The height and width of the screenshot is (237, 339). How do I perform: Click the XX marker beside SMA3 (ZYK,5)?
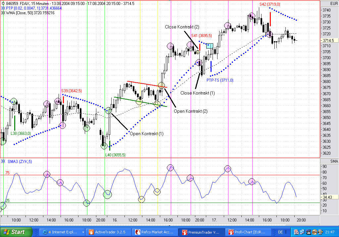pyautogui.click(x=3, y=161)
